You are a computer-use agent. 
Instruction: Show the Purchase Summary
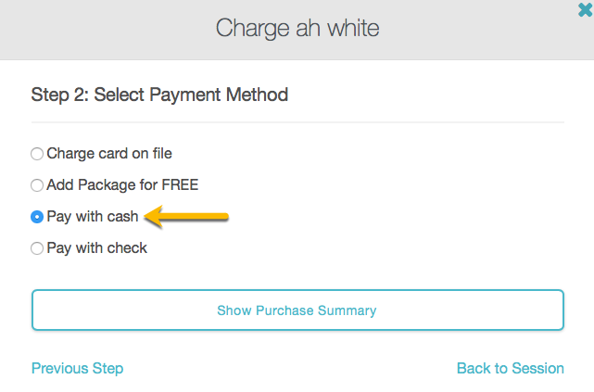point(297,310)
